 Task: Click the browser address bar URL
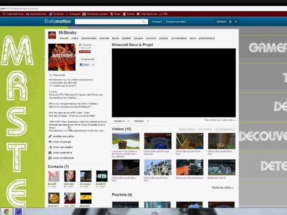19,8
